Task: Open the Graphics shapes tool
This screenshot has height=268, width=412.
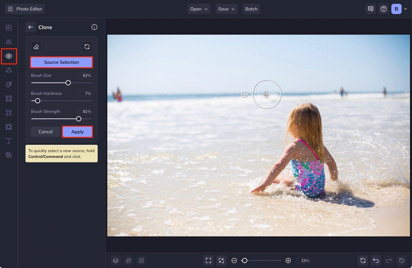Action: coord(9,113)
